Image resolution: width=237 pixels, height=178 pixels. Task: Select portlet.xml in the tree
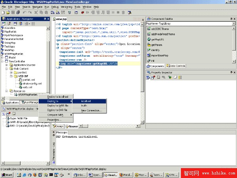click(x=27, y=80)
